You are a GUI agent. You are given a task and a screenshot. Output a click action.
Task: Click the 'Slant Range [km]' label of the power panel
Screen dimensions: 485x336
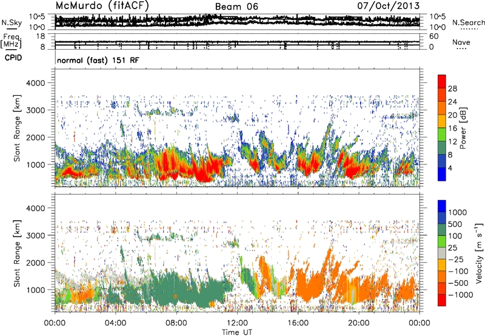[x=17, y=128]
